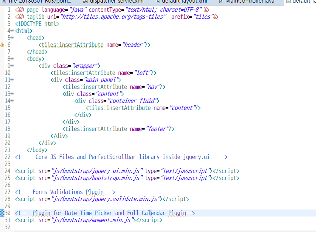Screen dimensions: 316x232
Task: Click the "main-panel" class value
Action: pyautogui.click(x=101, y=80)
